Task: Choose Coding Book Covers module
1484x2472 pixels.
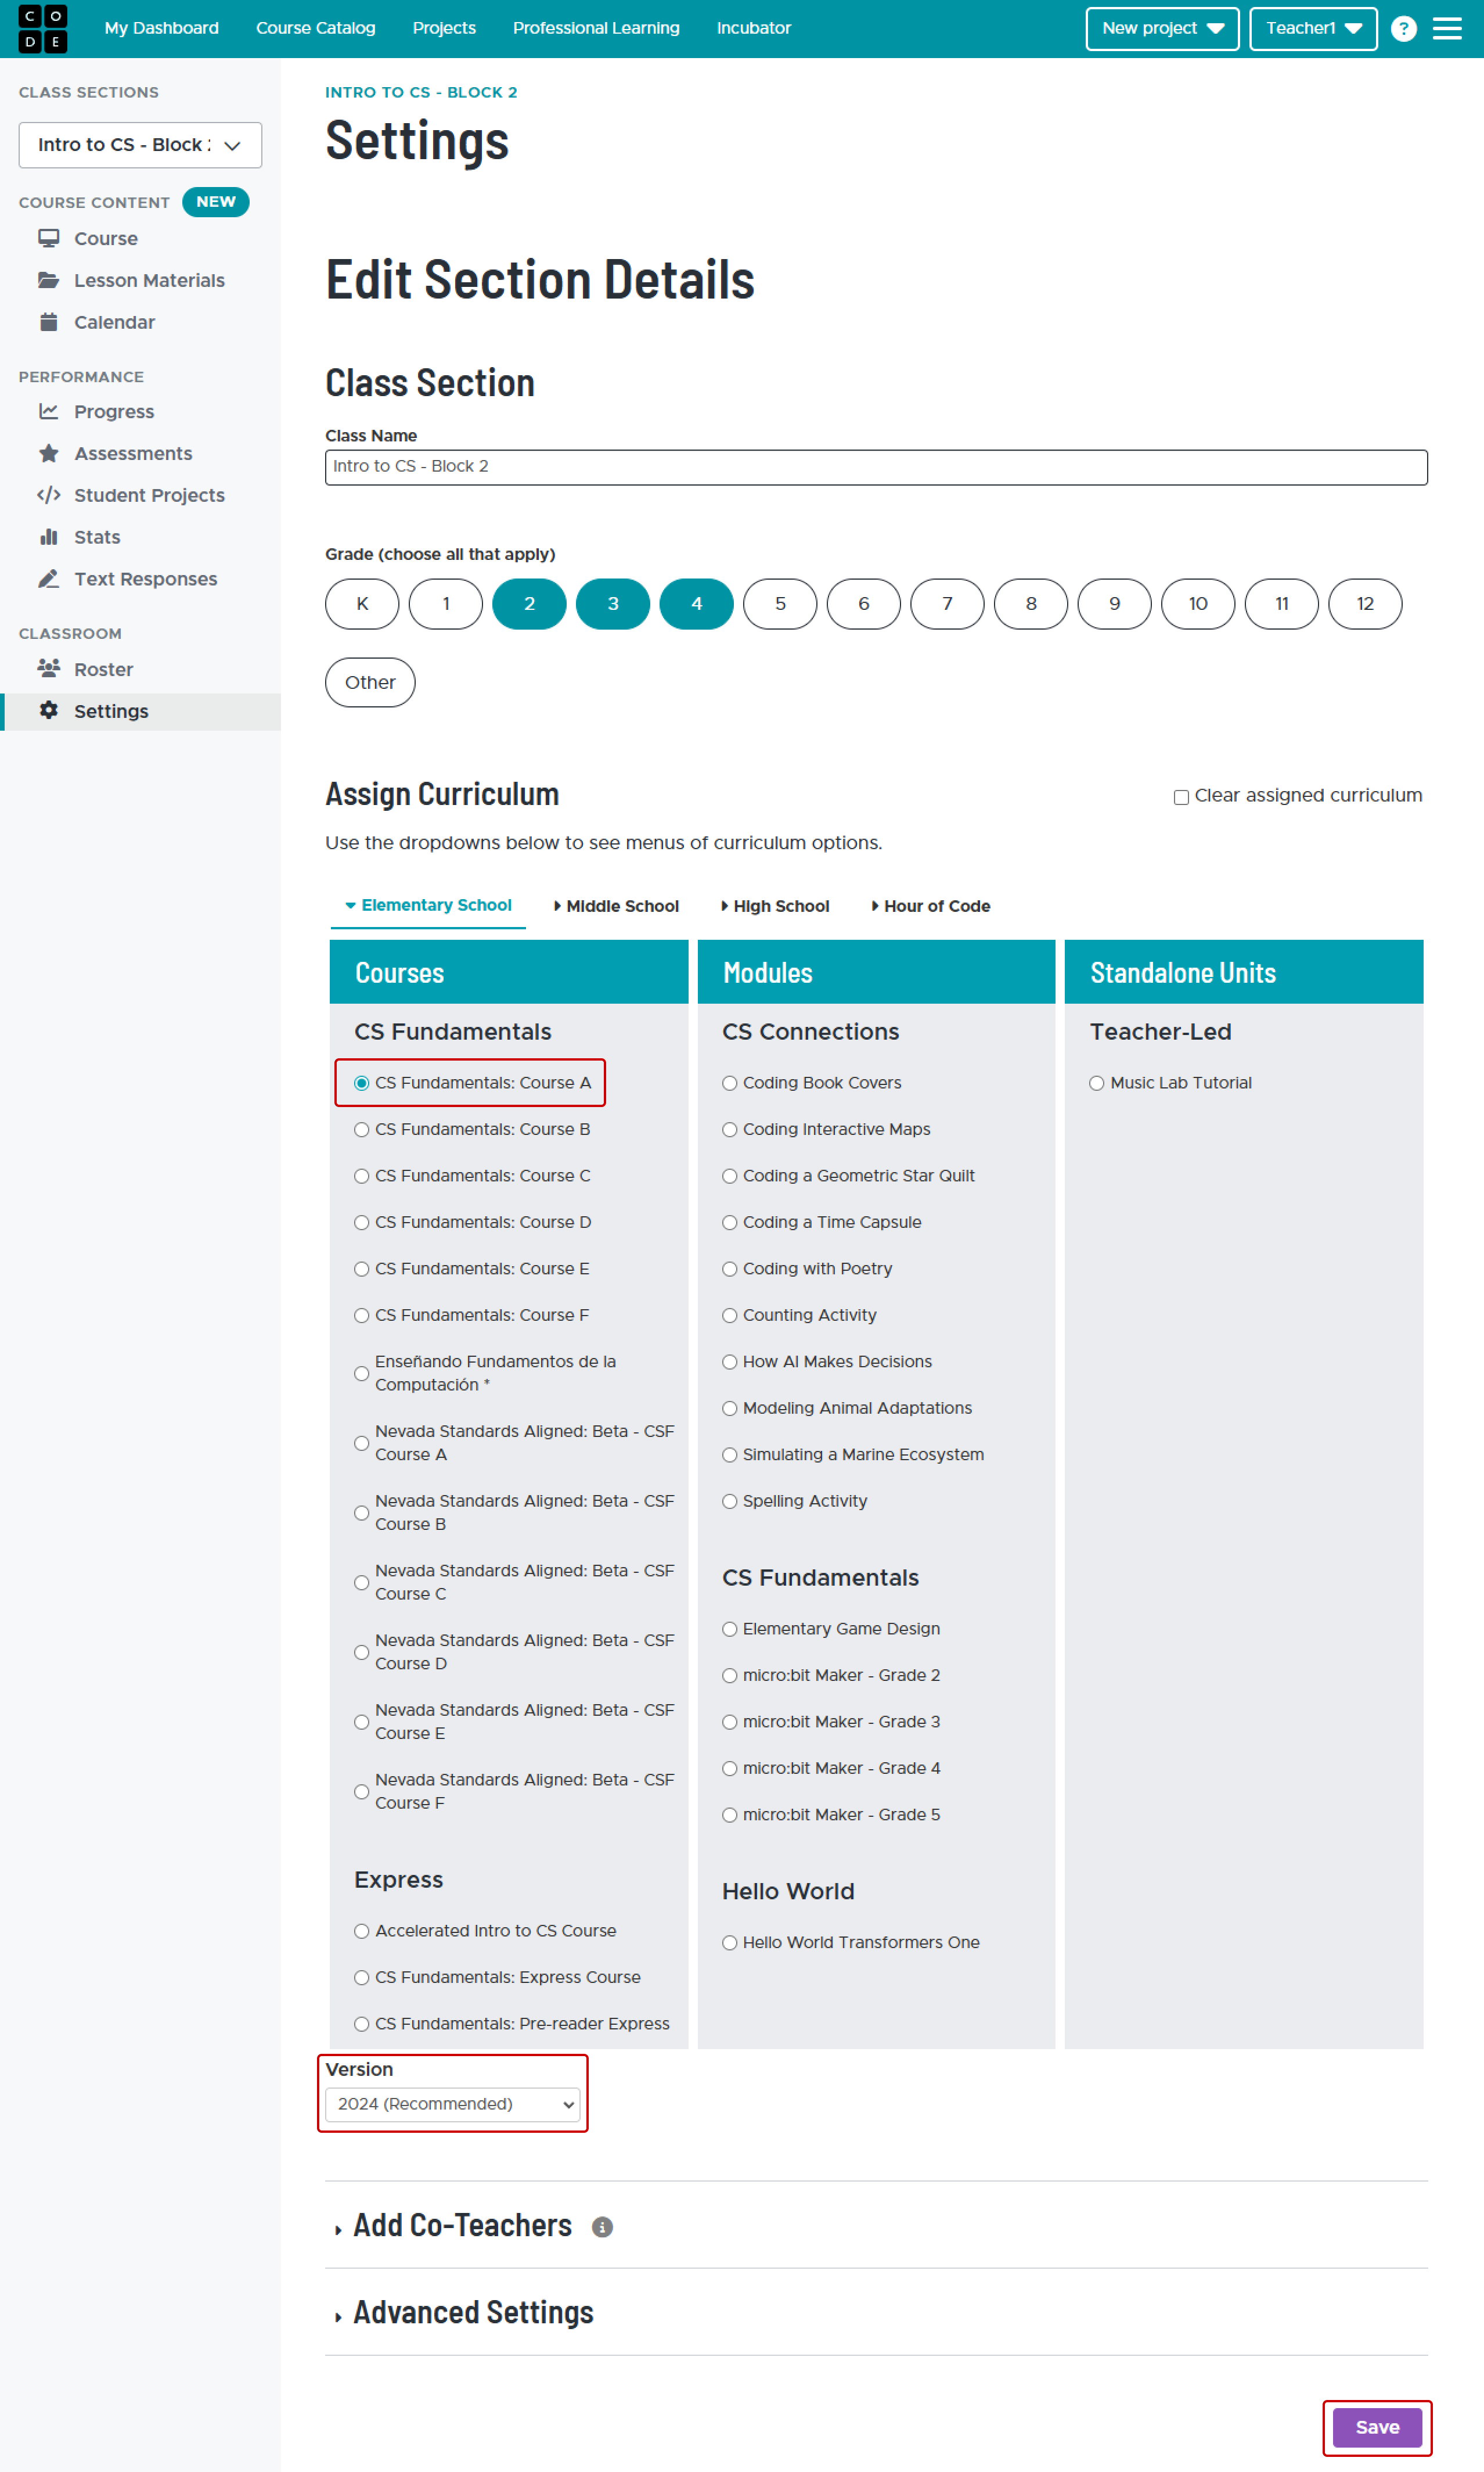Action: tap(730, 1083)
